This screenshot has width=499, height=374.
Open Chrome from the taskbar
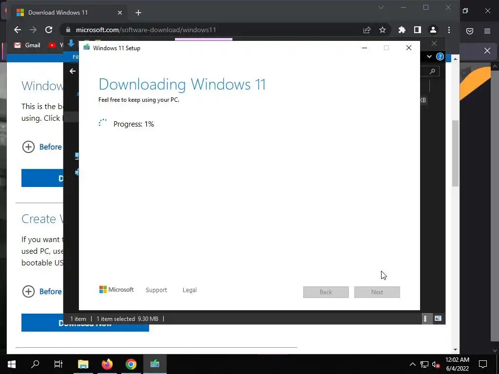coord(131,364)
